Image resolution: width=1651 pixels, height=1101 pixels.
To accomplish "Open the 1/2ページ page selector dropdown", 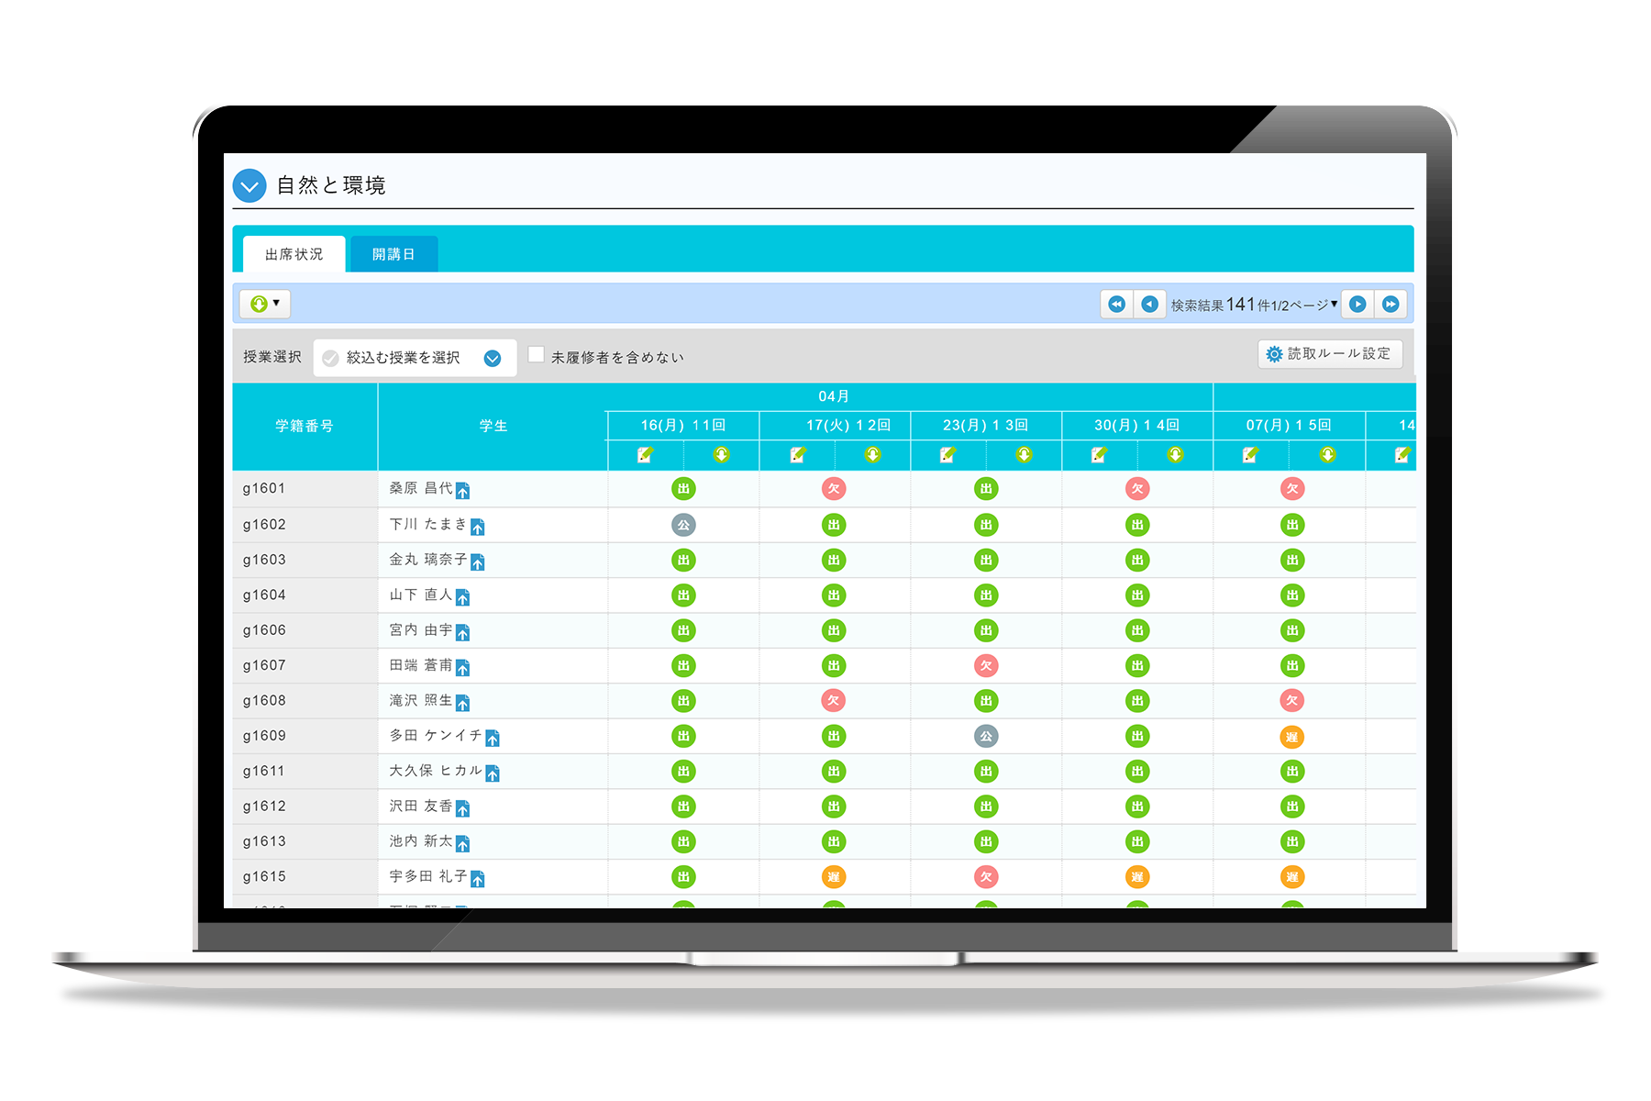I will pos(1304,305).
